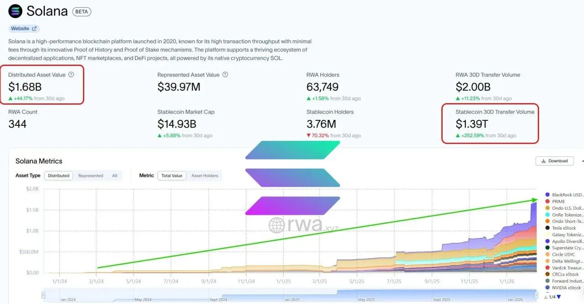
Task: Open the more options menu beside Download
Action: pyautogui.click(x=582, y=161)
